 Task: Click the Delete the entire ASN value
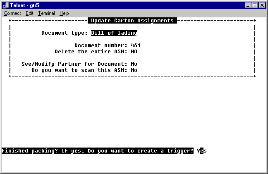(134, 52)
